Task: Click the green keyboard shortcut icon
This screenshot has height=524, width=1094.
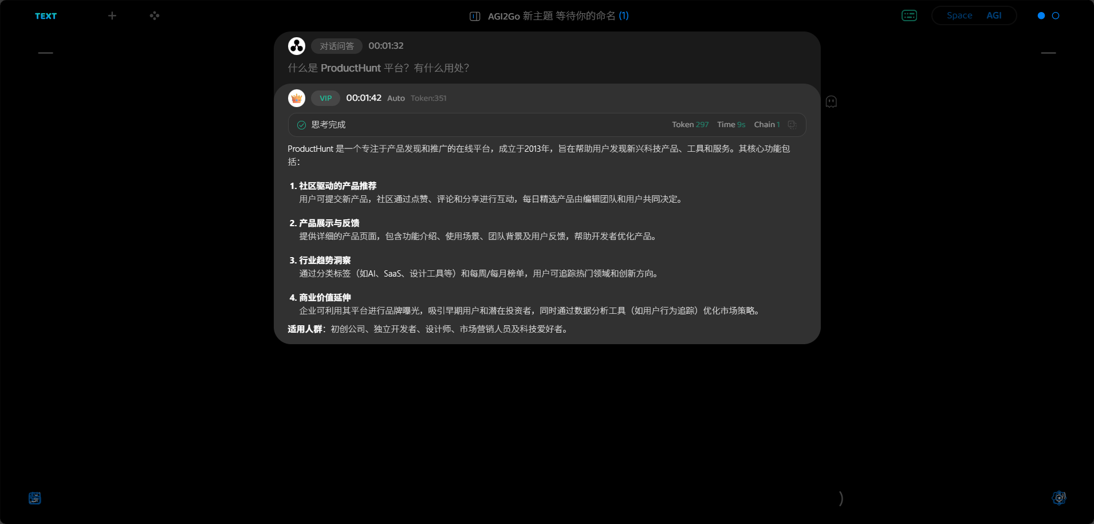Action: tap(908, 15)
